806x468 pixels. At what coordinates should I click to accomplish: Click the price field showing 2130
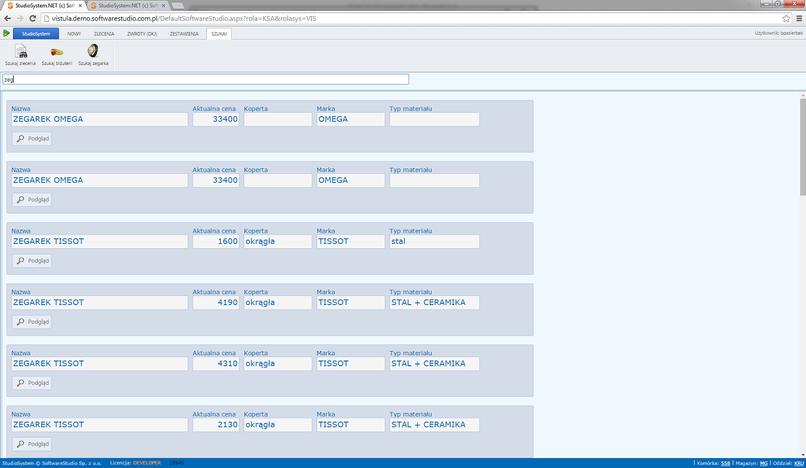point(216,425)
